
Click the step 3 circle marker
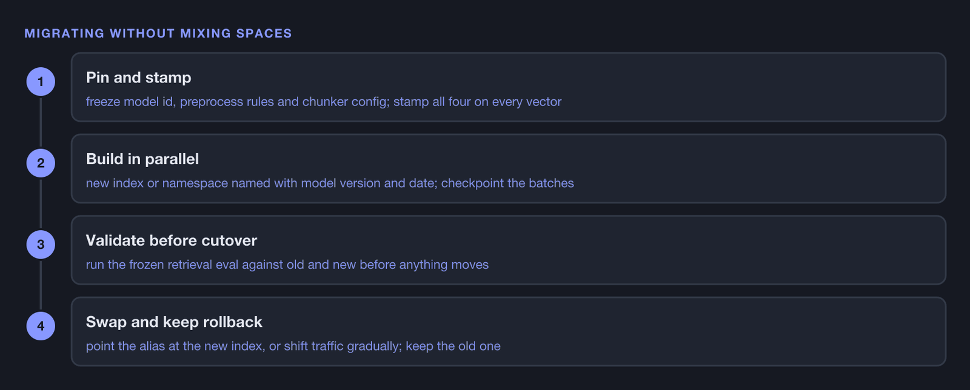coord(41,245)
